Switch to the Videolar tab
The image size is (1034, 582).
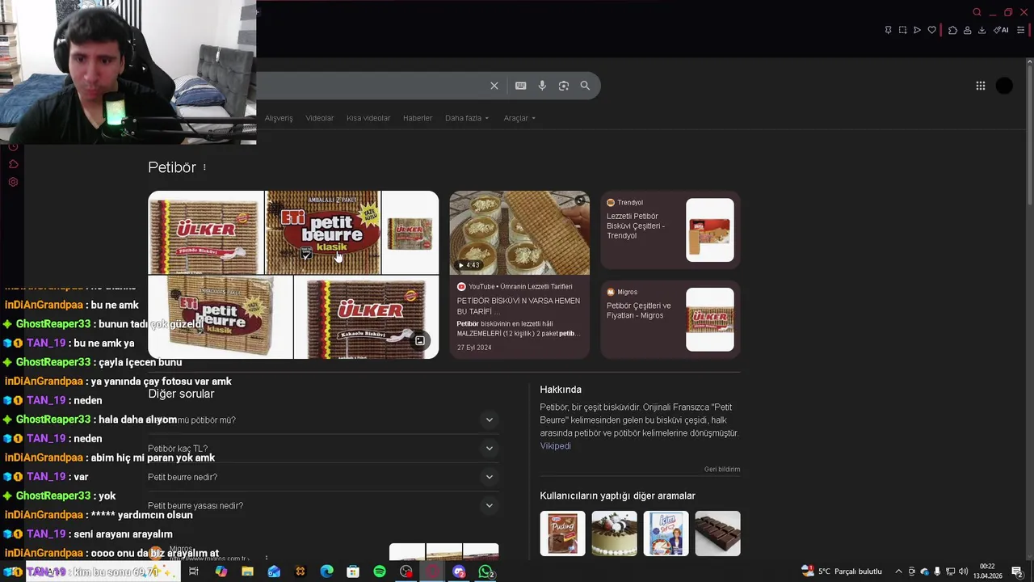point(319,118)
